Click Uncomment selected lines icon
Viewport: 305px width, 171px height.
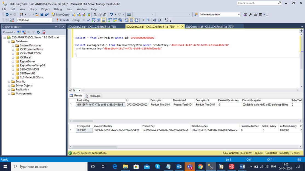(x=148, y=20)
